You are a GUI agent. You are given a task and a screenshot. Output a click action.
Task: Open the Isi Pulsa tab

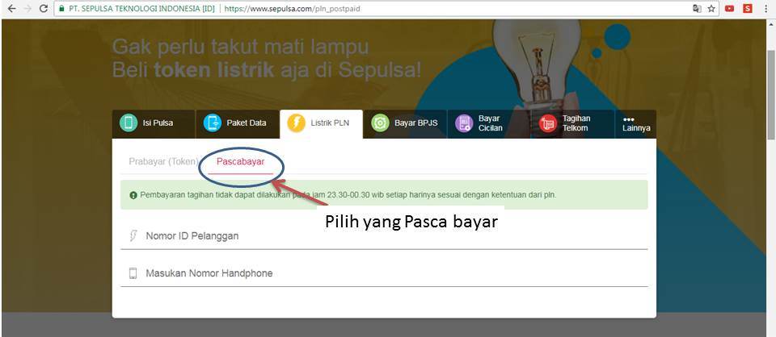coord(154,123)
